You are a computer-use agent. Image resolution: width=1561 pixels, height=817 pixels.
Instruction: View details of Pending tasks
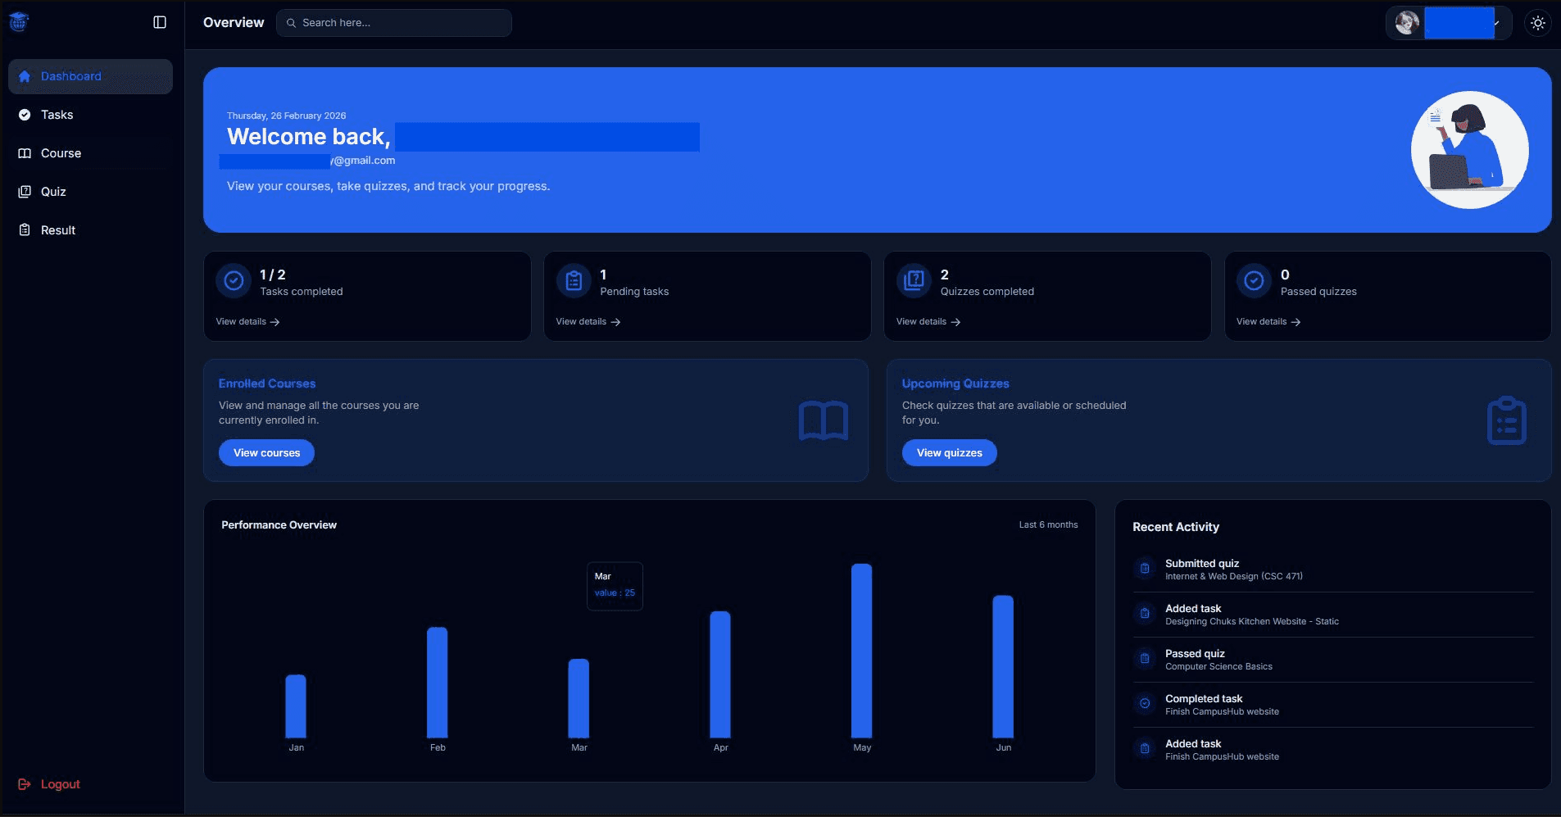pyautogui.click(x=588, y=322)
